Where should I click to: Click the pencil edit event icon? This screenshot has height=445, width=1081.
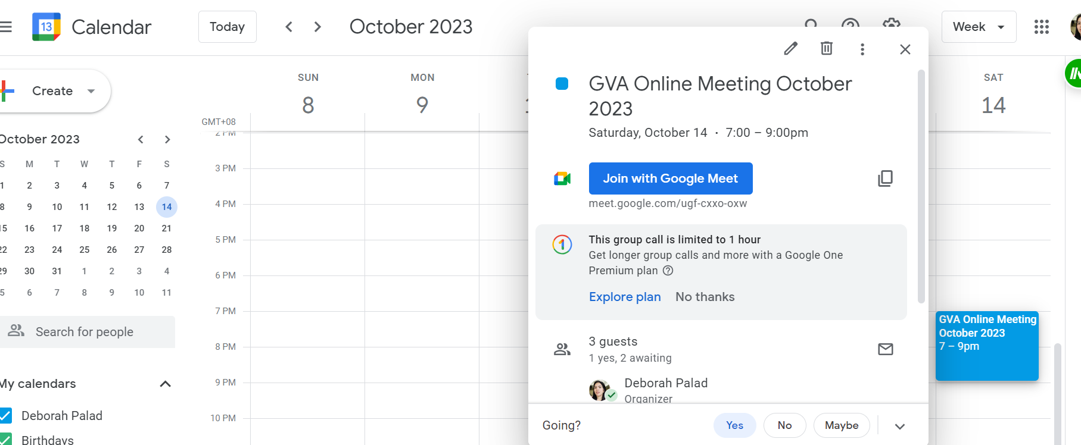click(x=790, y=49)
